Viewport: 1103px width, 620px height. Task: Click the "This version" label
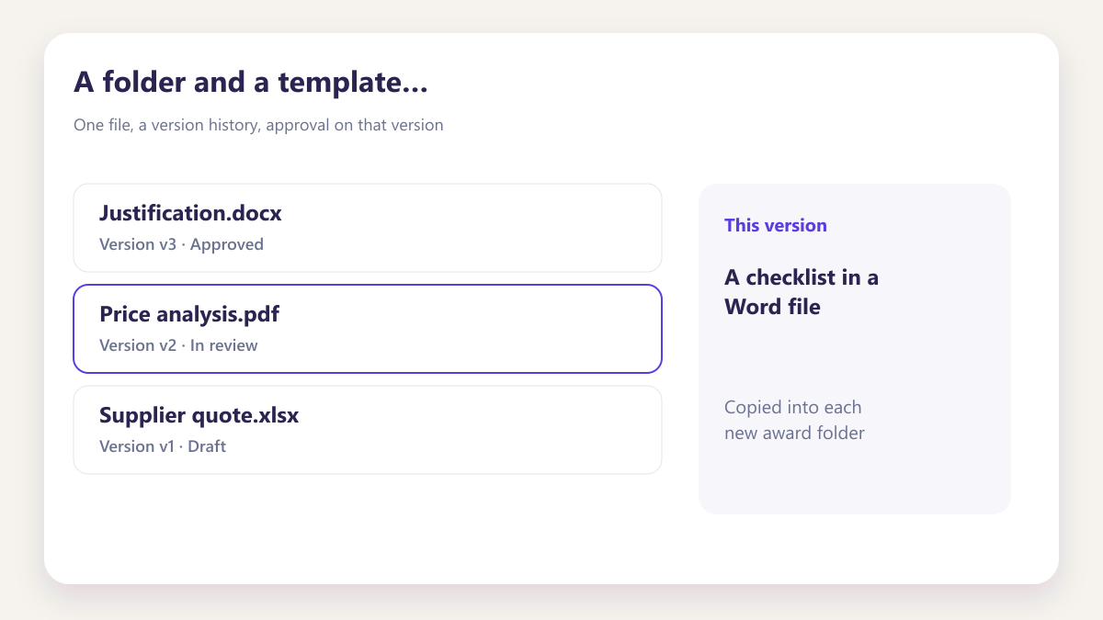tap(776, 225)
